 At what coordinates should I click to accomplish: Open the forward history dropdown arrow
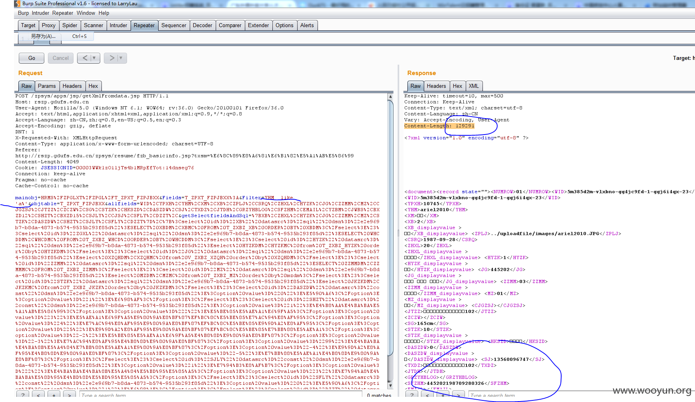point(121,58)
